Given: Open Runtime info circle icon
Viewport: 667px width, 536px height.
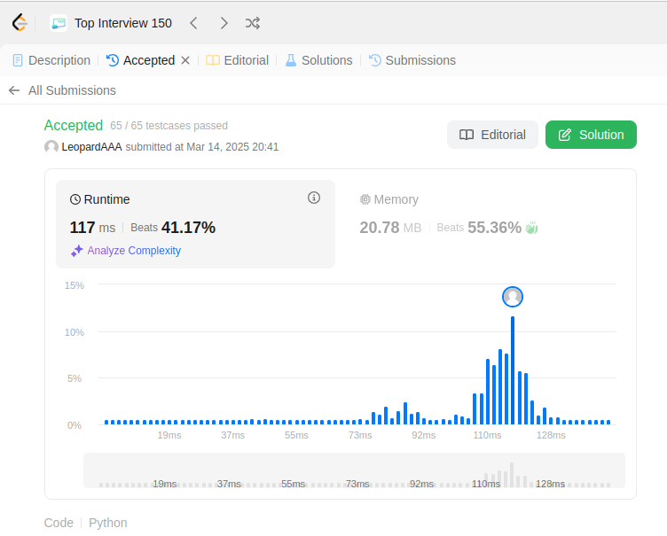Looking at the screenshot, I should 314,198.
